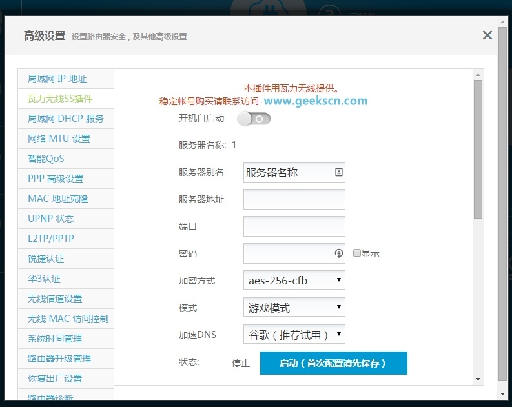
Task: Click the 端口 input field
Action: tap(294, 226)
